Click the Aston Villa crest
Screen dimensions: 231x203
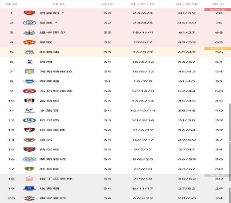click(x=30, y=72)
